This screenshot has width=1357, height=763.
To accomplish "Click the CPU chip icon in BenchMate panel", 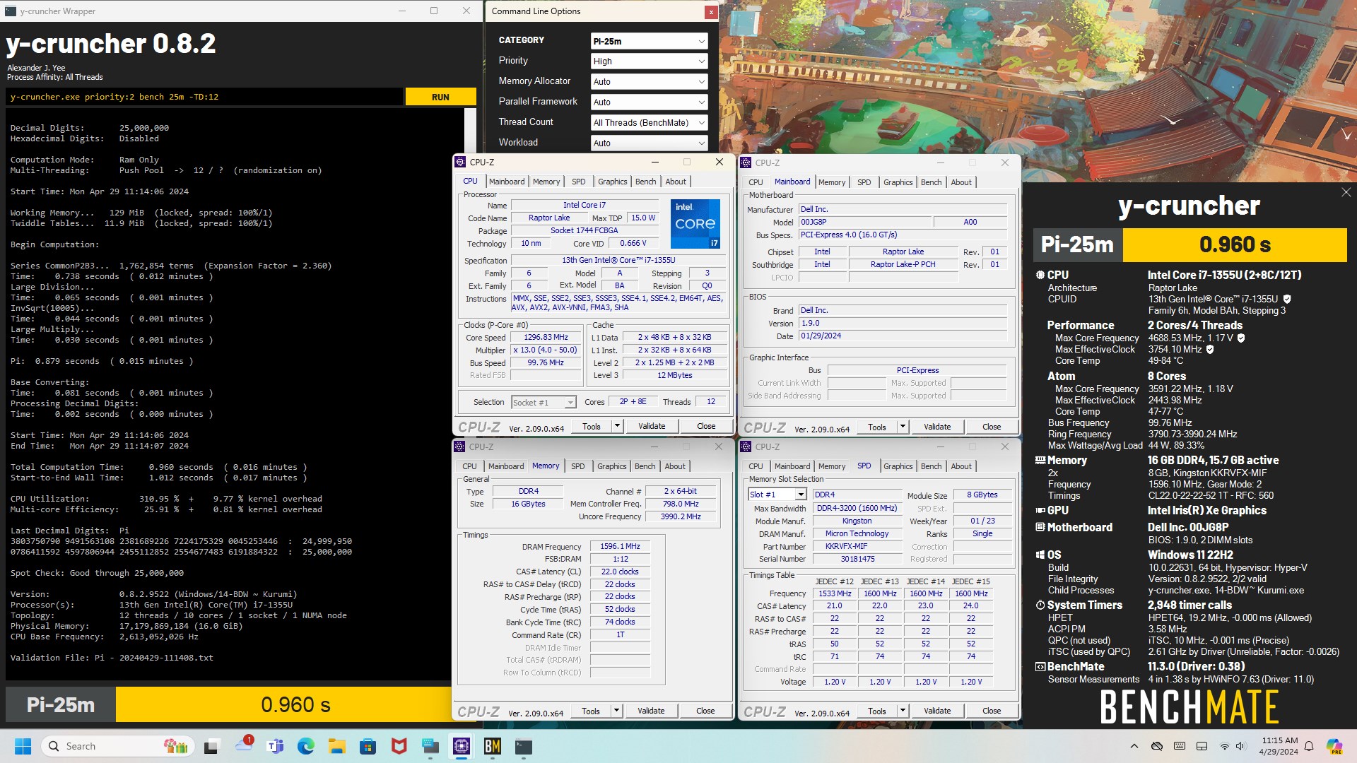I will [x=1040, y=275].
